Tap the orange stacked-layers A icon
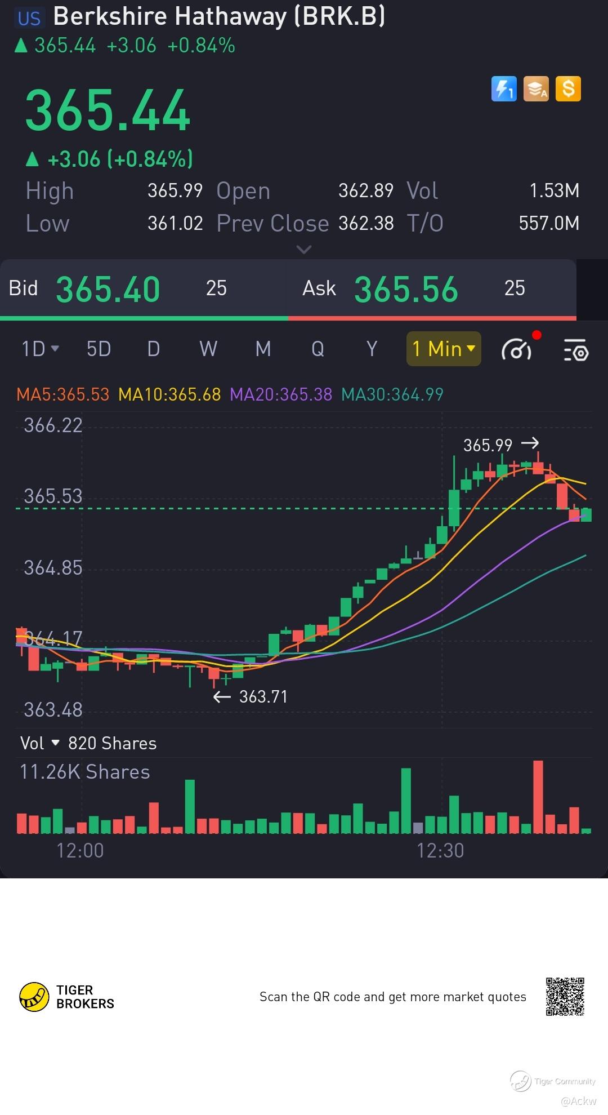The width and height of the screenshot is (608, 1115). [536, 89]
